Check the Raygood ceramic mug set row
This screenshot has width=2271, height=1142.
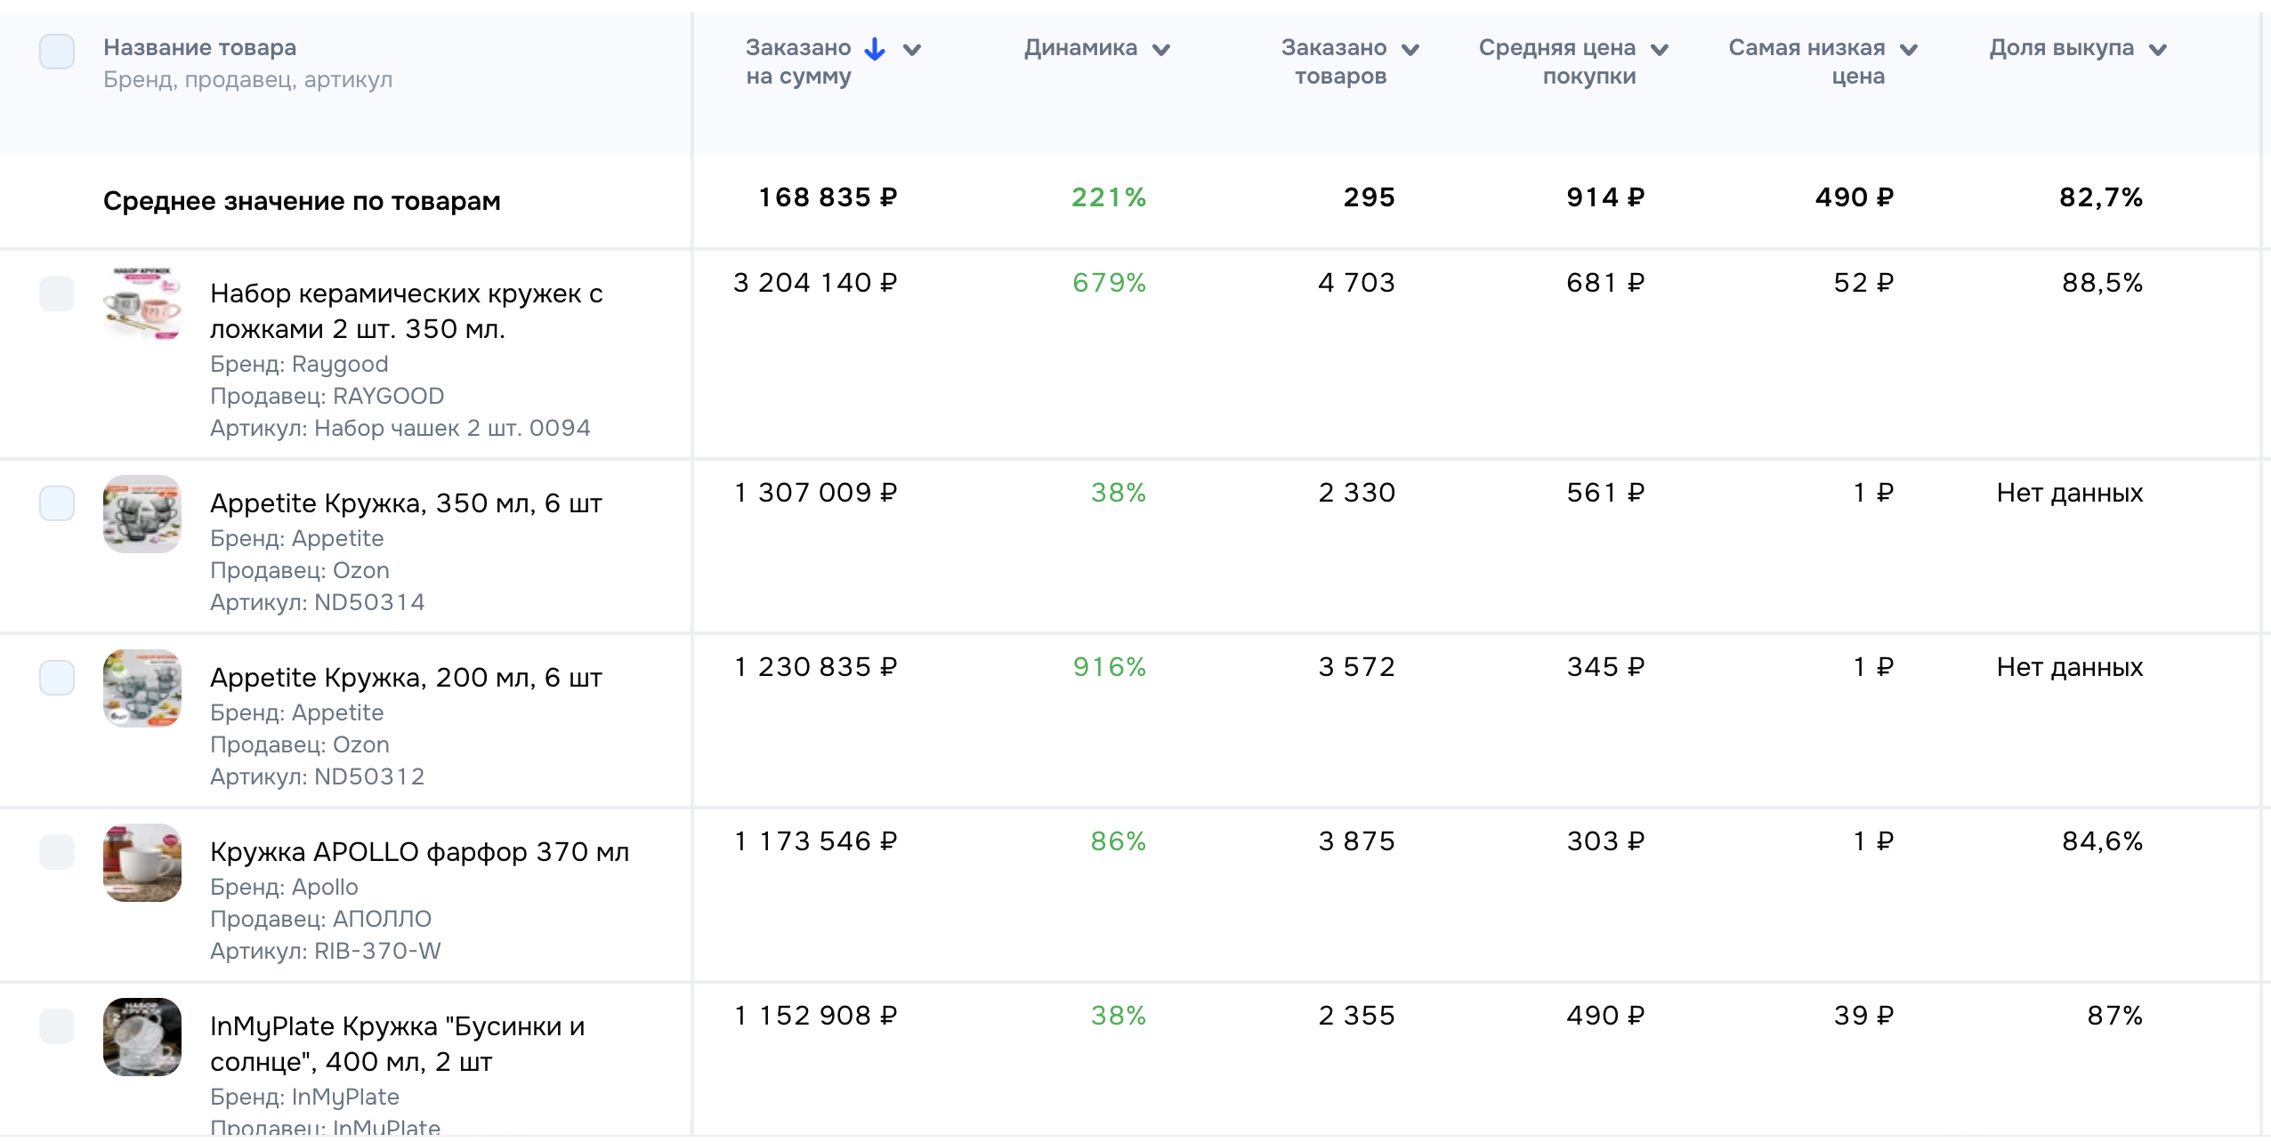[x=57, y=294]
